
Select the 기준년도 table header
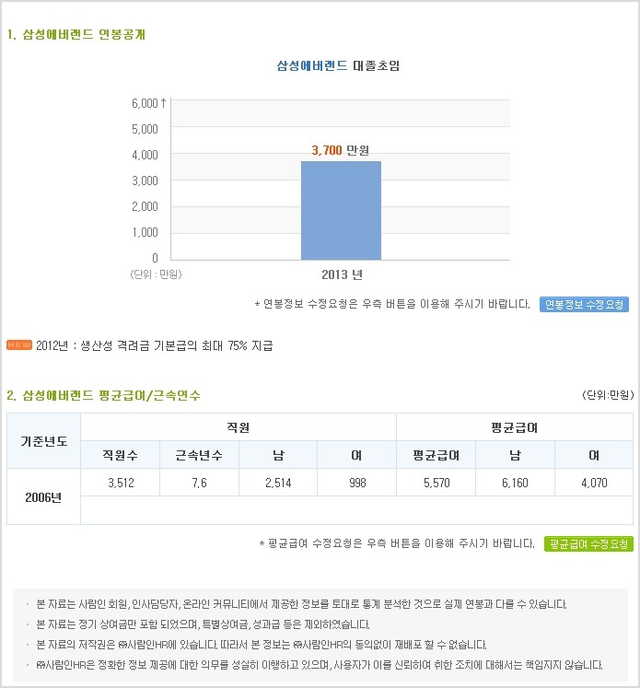(x=43, y=441)
